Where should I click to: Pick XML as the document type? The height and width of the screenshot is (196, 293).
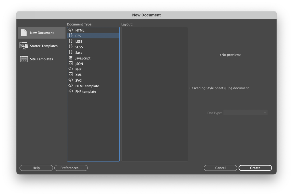(x=79, y=75)
